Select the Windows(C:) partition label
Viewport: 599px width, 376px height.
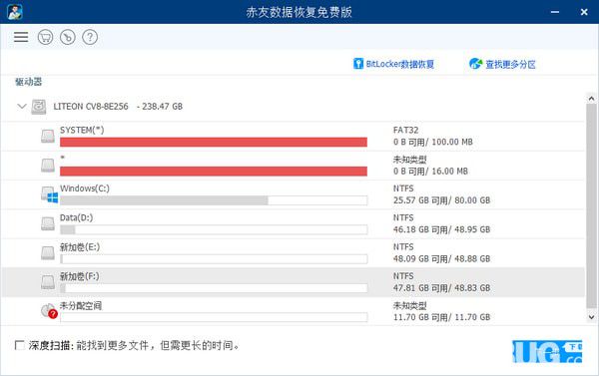[85, 188]
